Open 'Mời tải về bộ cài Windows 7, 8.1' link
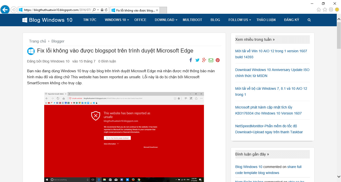The width and height of the screenshot is (341, 182). pyautogui.click(x=271, y=91)
